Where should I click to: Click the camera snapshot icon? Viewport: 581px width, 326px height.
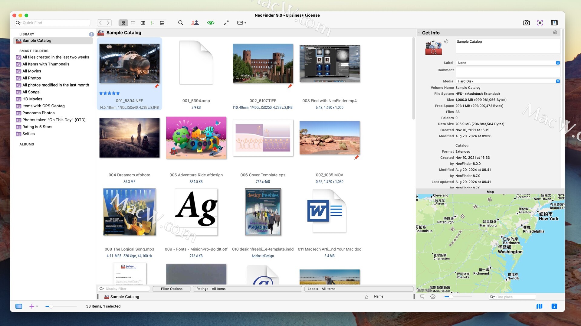pyautogui.click(x=526, y=23)
